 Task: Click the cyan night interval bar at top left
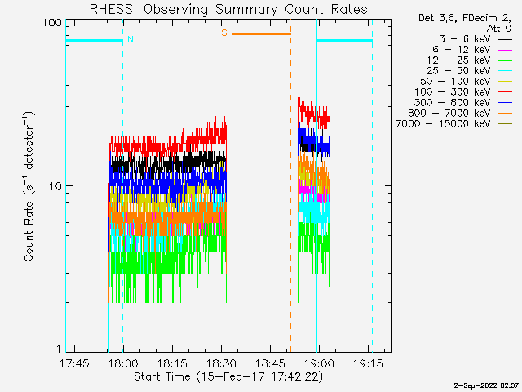click(x=95, y=40)
